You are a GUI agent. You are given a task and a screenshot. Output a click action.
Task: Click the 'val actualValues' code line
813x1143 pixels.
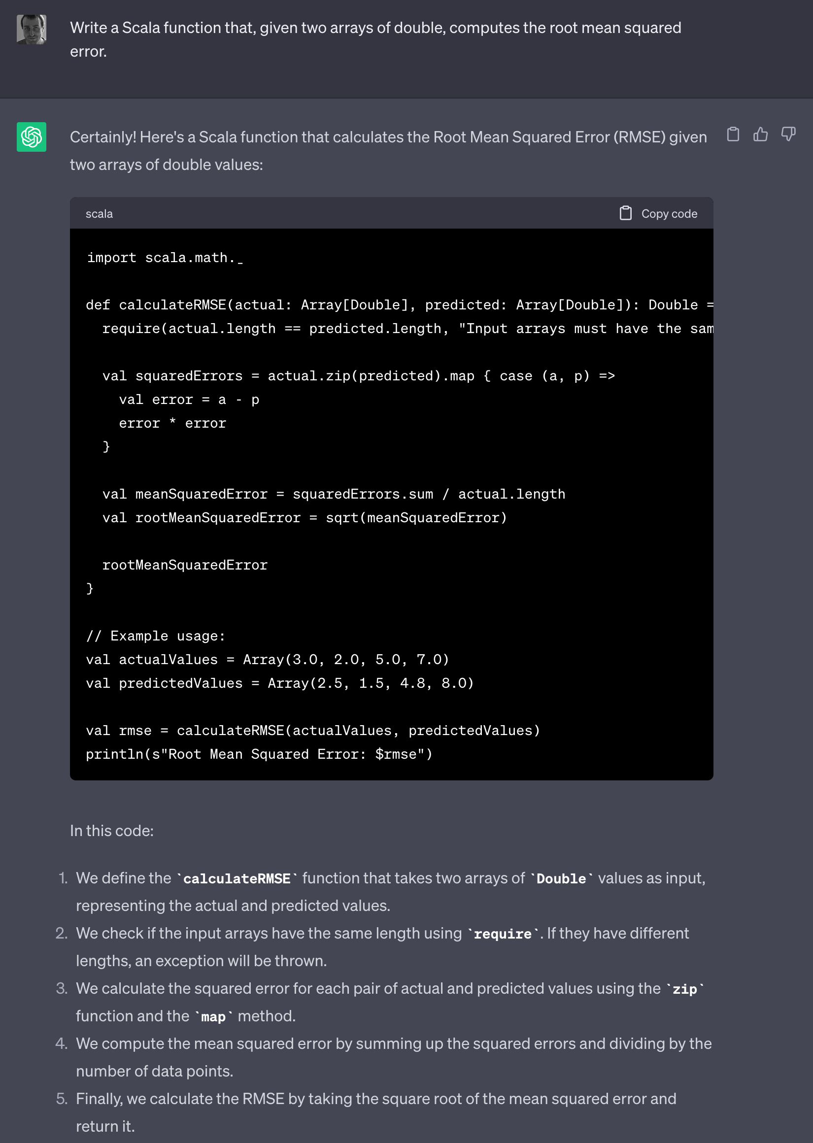click(268, 660)
